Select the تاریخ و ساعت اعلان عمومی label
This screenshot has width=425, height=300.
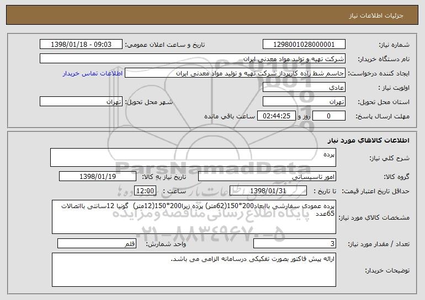tap(165, 45)
